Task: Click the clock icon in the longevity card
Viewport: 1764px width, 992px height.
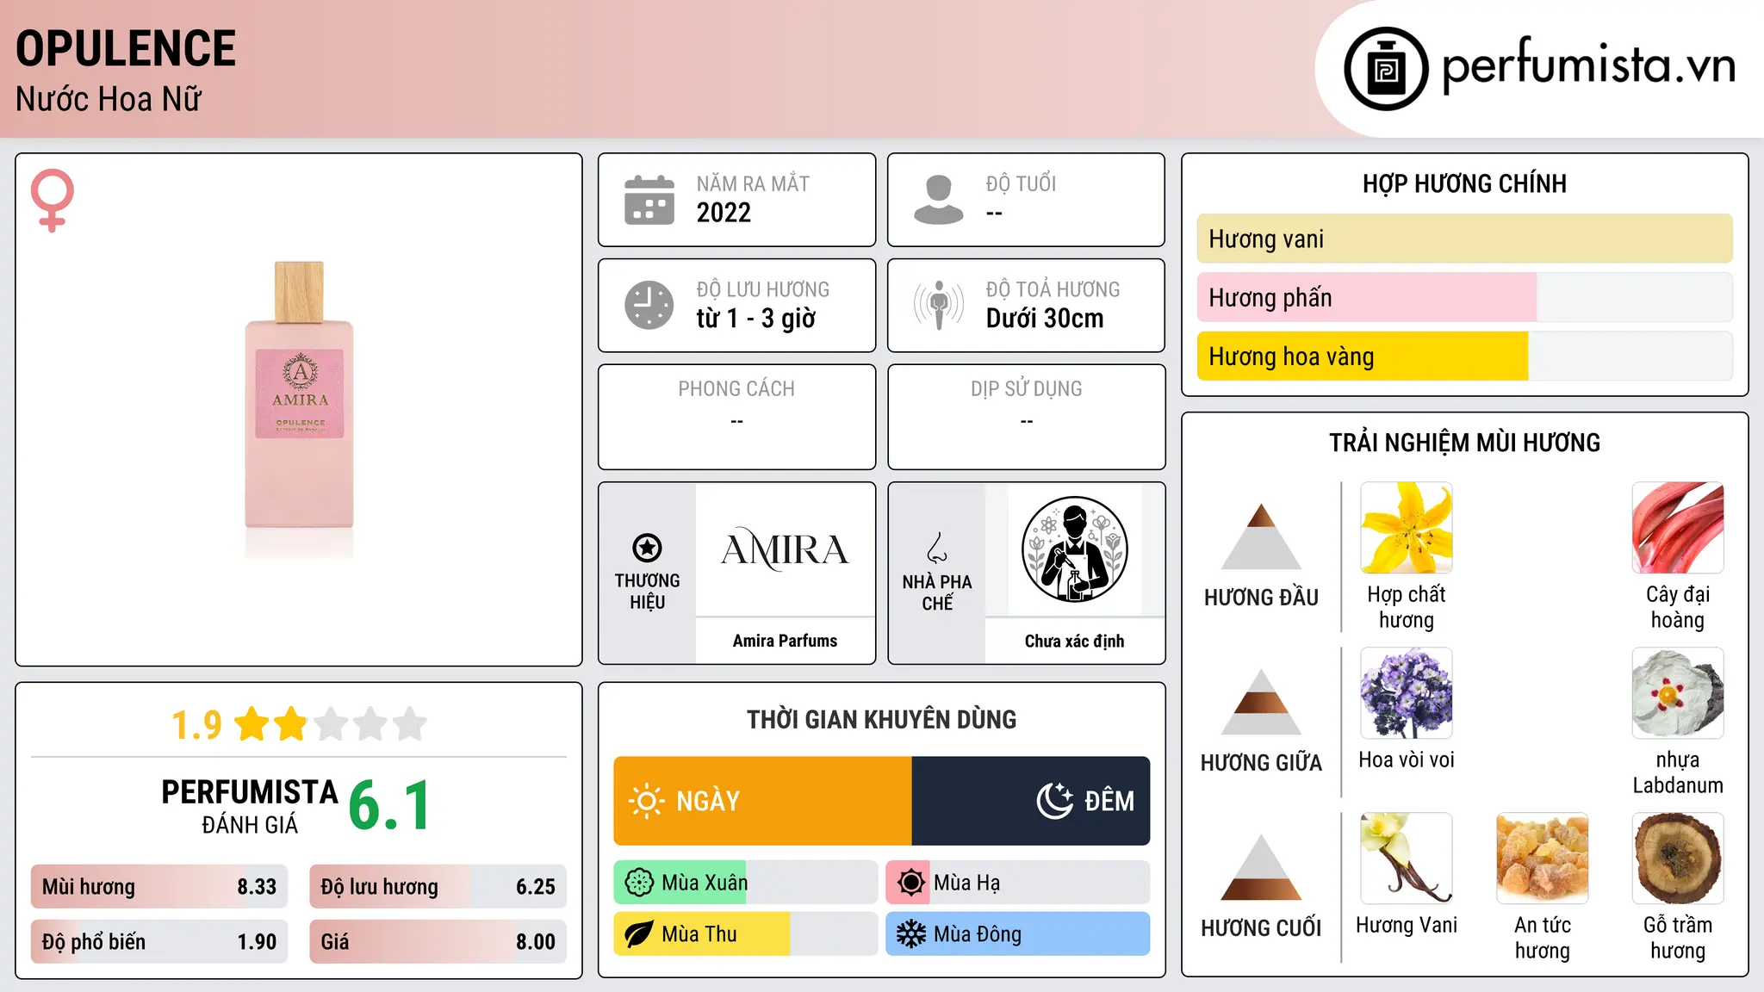Action: click(649, 305)
